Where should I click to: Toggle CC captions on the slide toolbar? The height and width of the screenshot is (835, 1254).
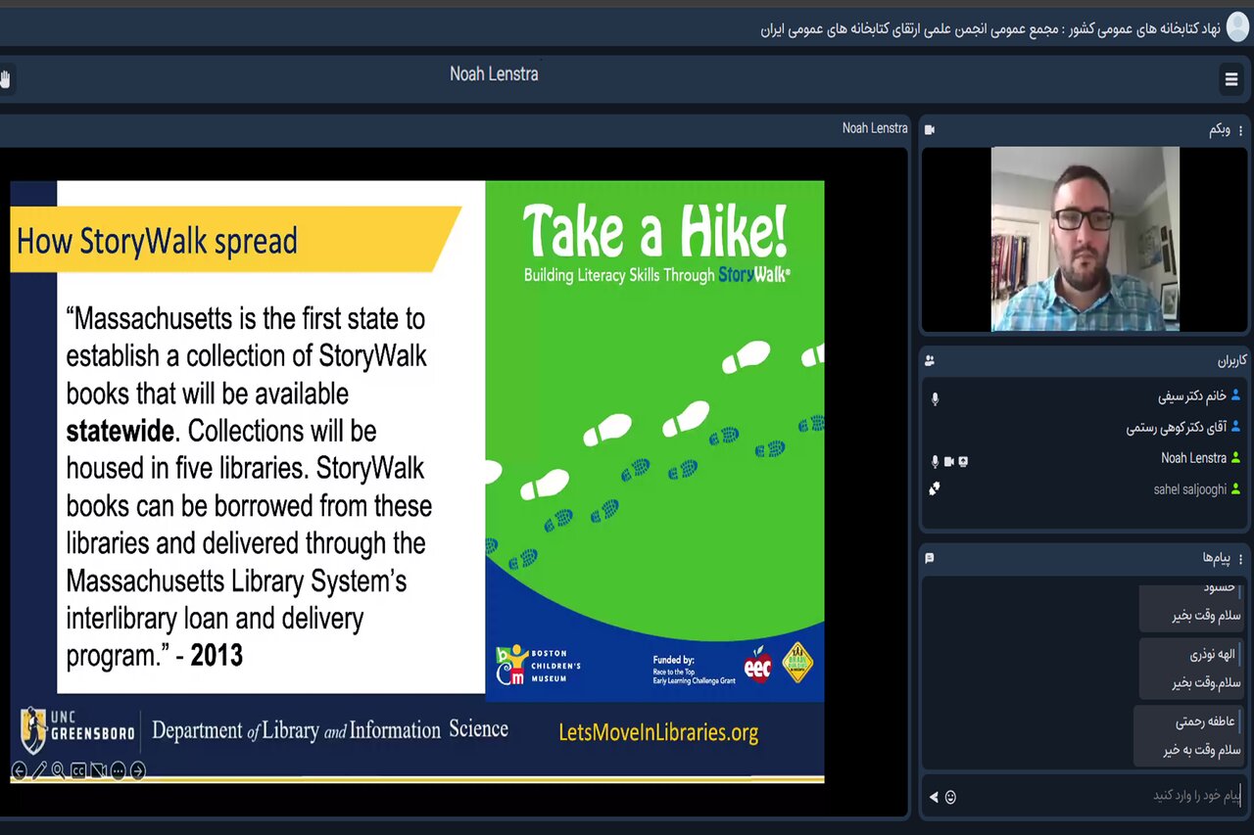click(78, 770)
